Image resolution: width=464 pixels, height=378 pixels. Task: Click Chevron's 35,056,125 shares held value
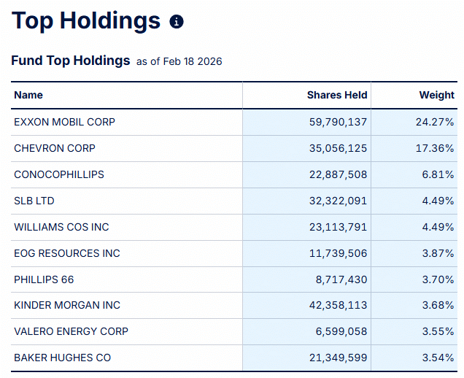click(339, 148)
